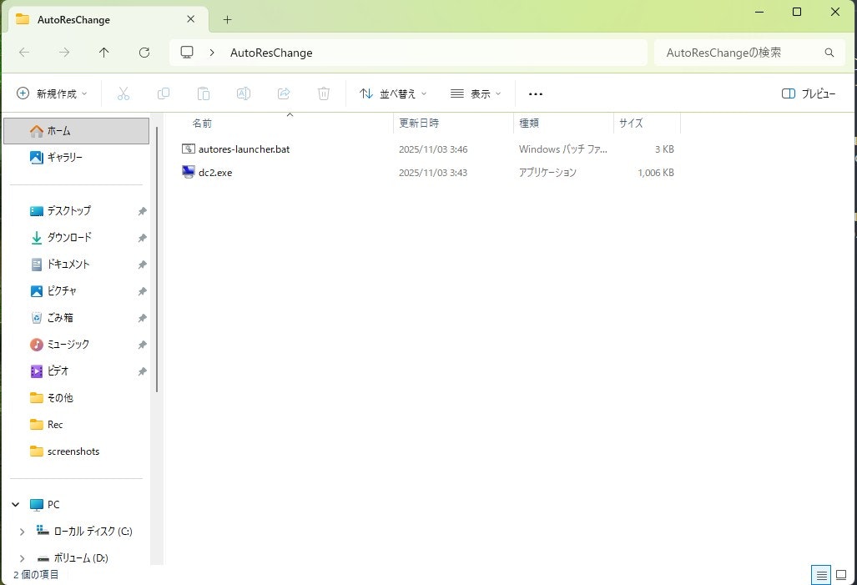Click the Copy icon in toolbar
The image size is (857, 585).
[164, 93]
